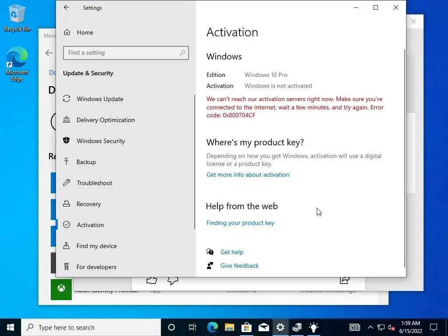This screenshot has height=336, width=448.
Task: Open News and interests on taskbar
Action: click(354, 327)
